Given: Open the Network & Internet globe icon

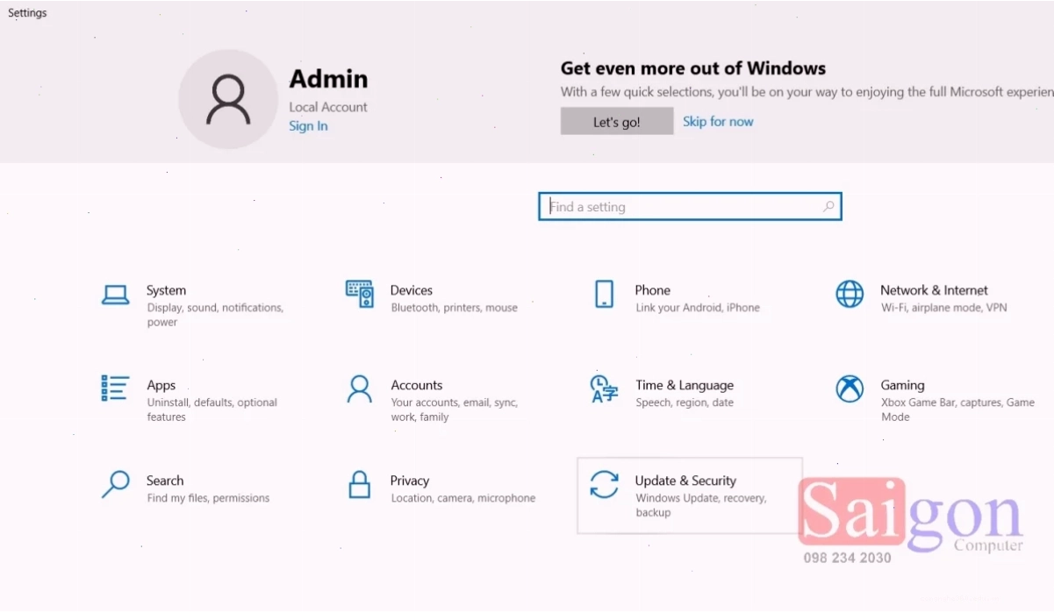Looking at the screenshot, I should (x=850, y=295).
